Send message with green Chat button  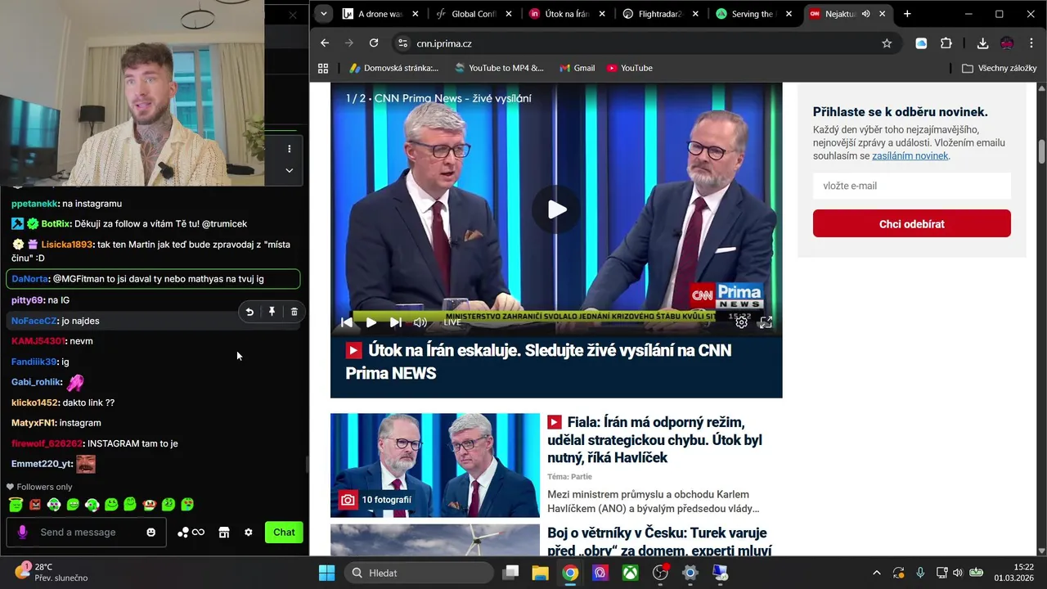click(284, 532)
